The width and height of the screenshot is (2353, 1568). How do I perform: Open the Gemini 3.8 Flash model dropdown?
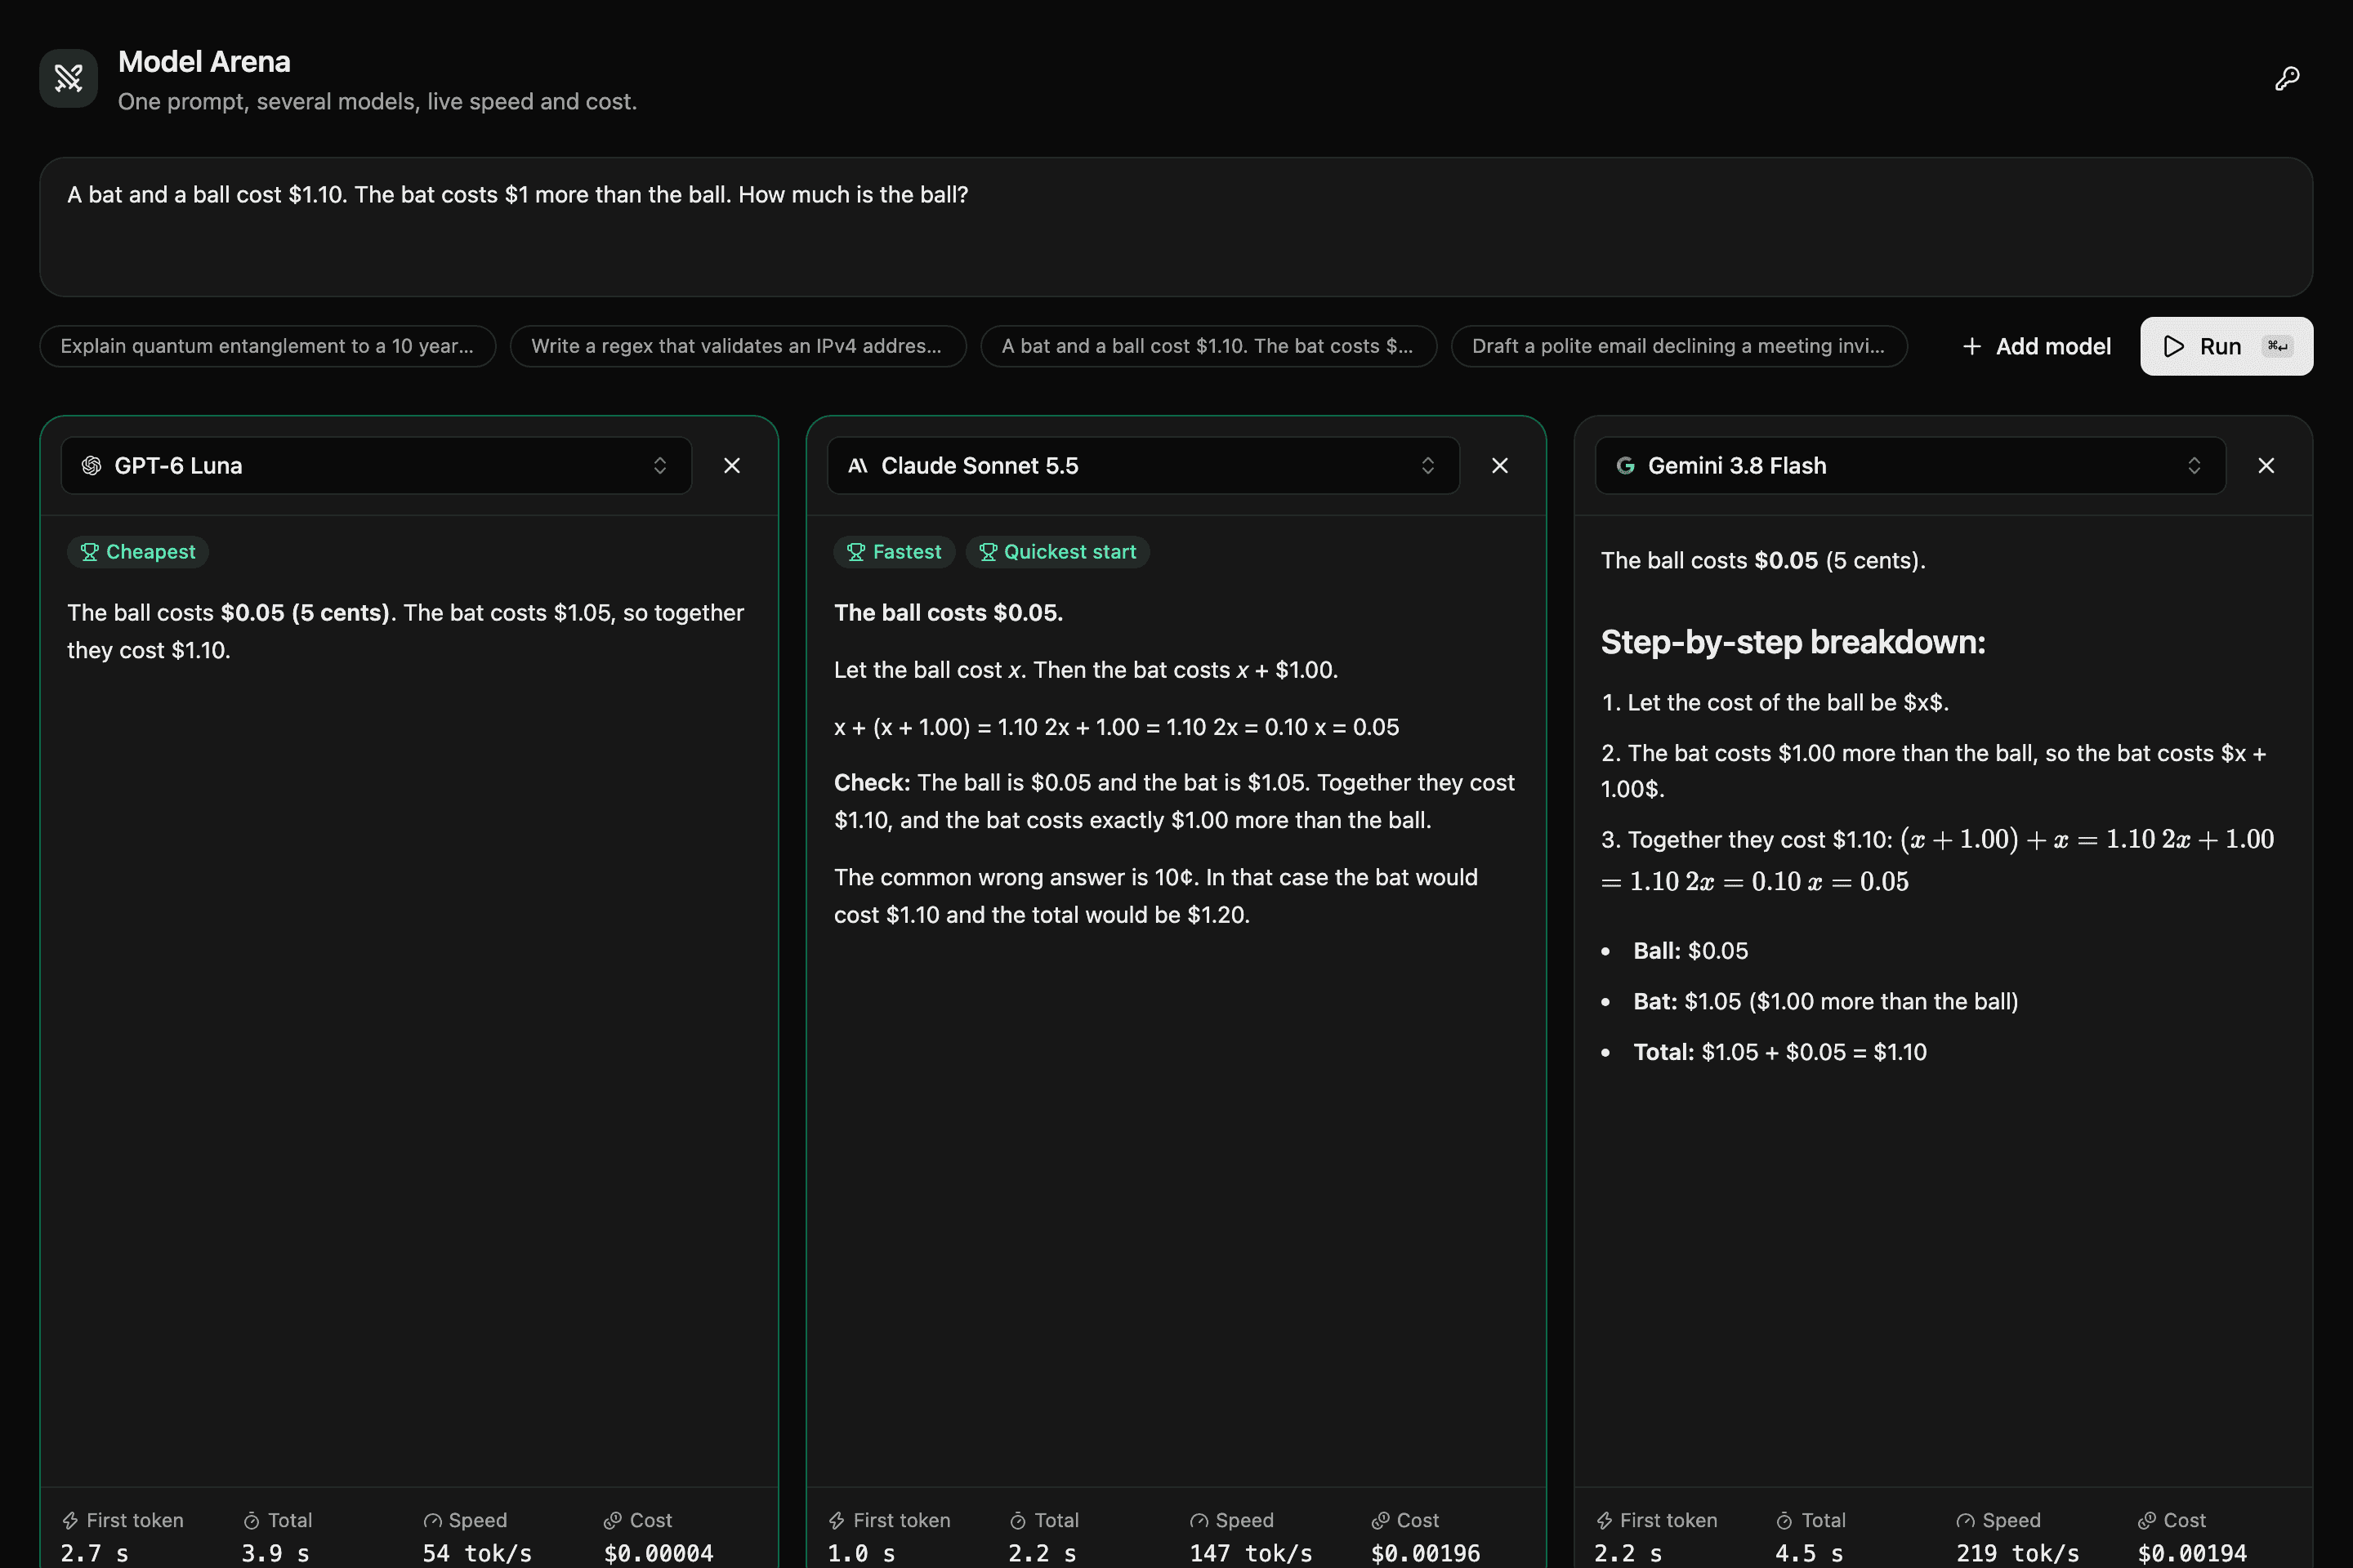1910,466
